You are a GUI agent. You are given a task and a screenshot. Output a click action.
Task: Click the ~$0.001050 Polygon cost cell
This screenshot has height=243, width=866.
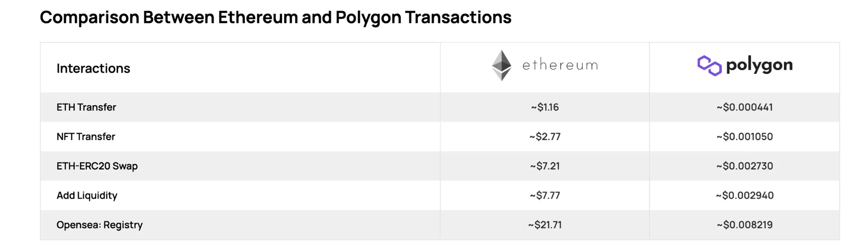pos(745,136)
